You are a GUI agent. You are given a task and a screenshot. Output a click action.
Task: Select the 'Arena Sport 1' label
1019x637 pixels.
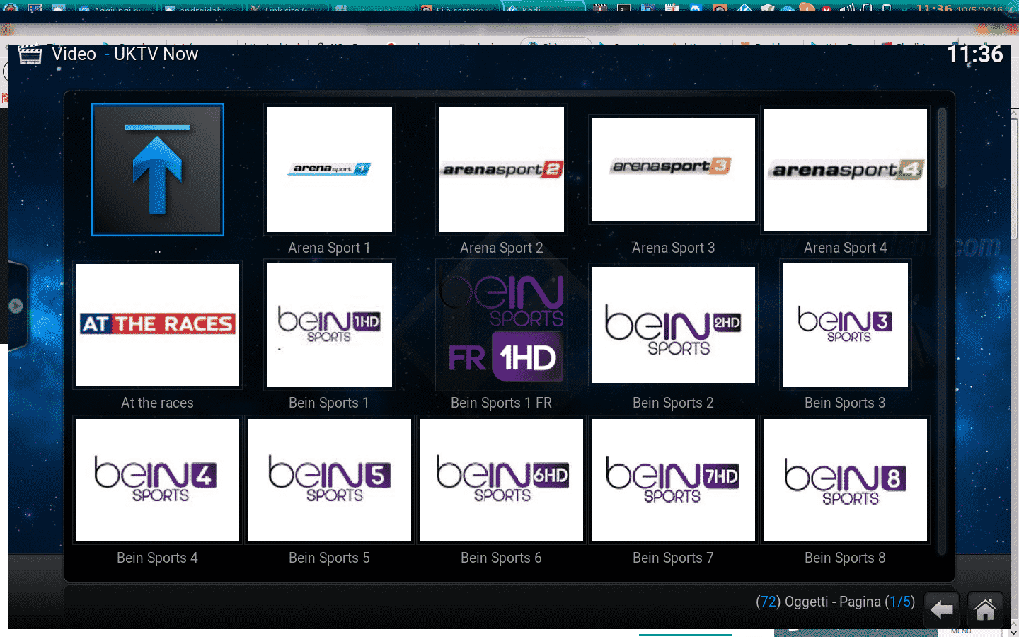coord(329,248)
